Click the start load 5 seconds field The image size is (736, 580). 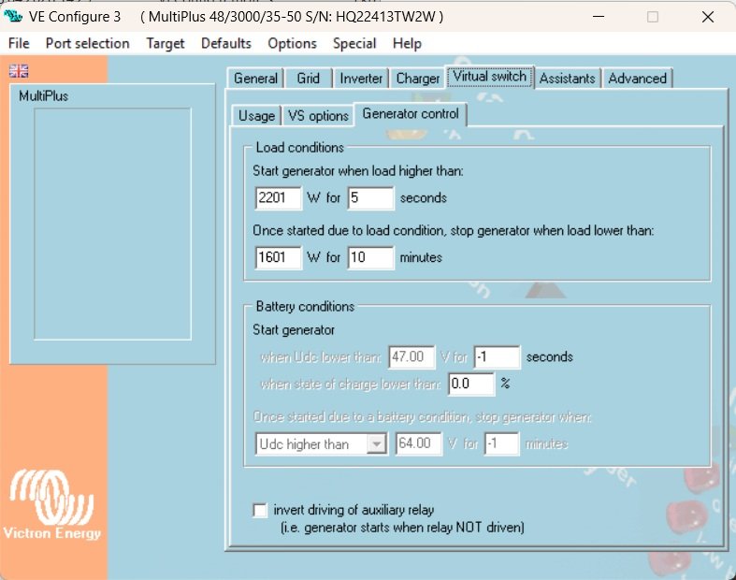[371, 197]
